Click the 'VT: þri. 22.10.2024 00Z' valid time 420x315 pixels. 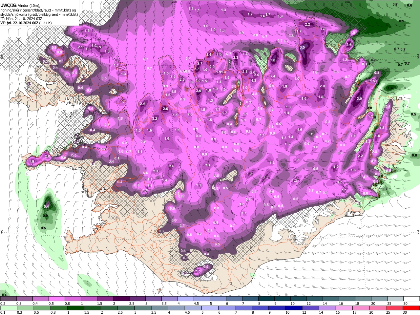[x=19, y=23]
